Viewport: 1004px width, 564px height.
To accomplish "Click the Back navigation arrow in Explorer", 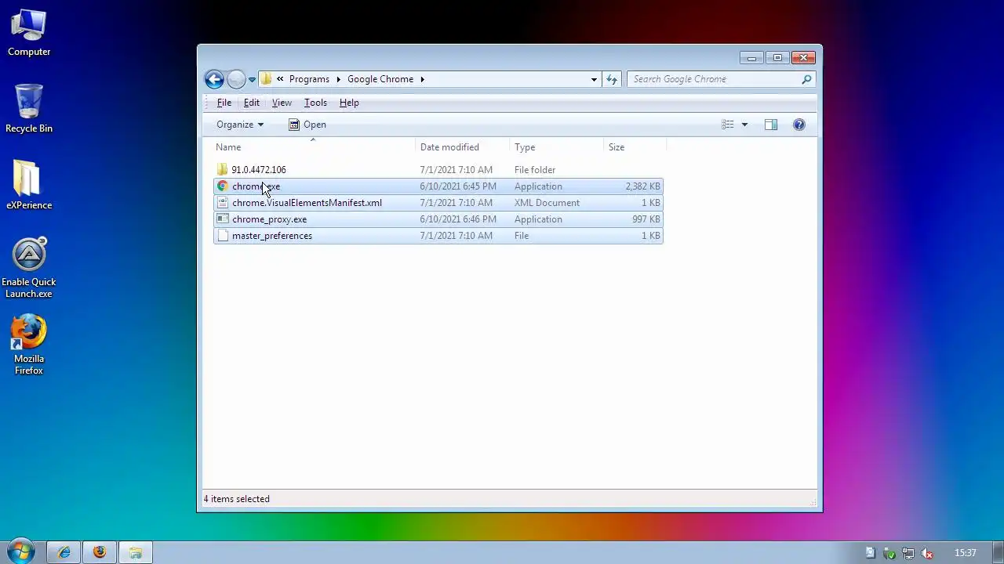I will 214,79.
